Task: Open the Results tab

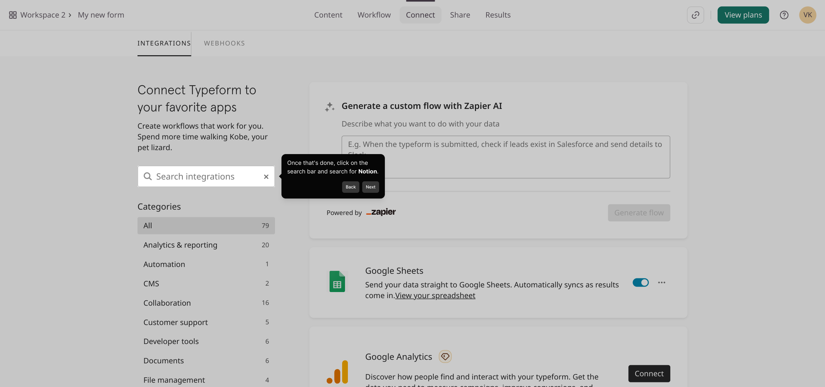Action: point(498,15)
